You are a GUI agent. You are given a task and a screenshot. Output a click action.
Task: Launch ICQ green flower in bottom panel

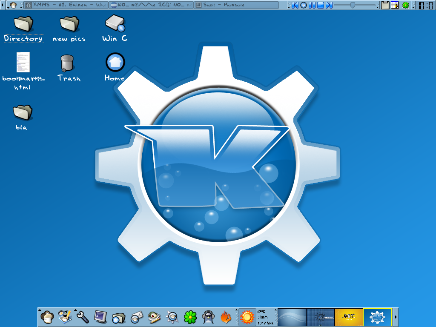190,318
